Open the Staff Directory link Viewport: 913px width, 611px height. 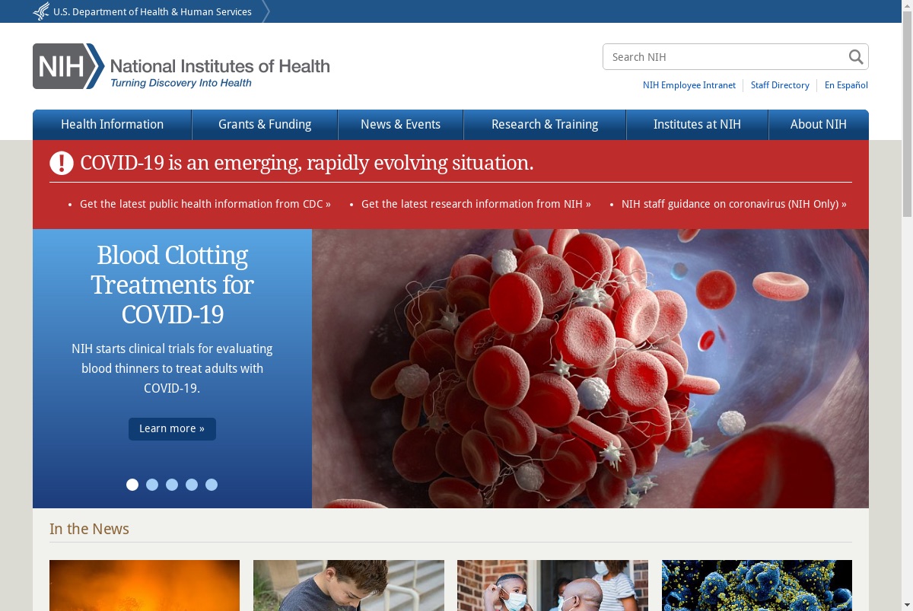tap(780, 85)
